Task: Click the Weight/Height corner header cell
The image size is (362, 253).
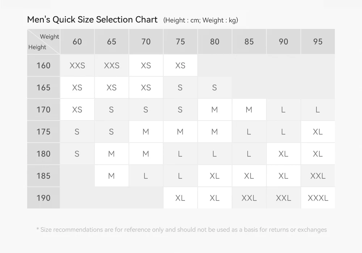Action: (x=43, y=42)
